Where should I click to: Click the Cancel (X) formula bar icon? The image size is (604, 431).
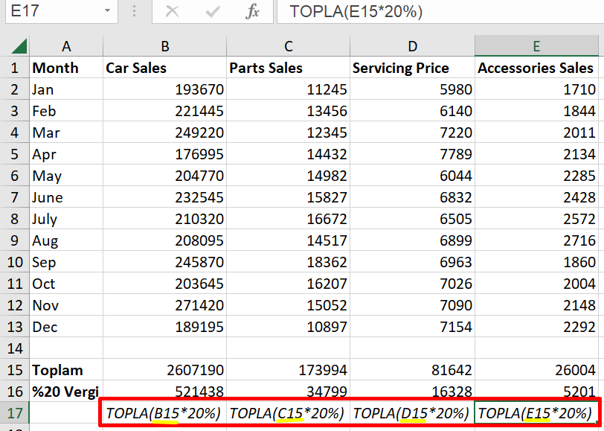coord(173,12)
